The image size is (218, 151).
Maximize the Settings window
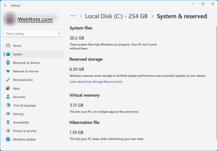[203, 4]
